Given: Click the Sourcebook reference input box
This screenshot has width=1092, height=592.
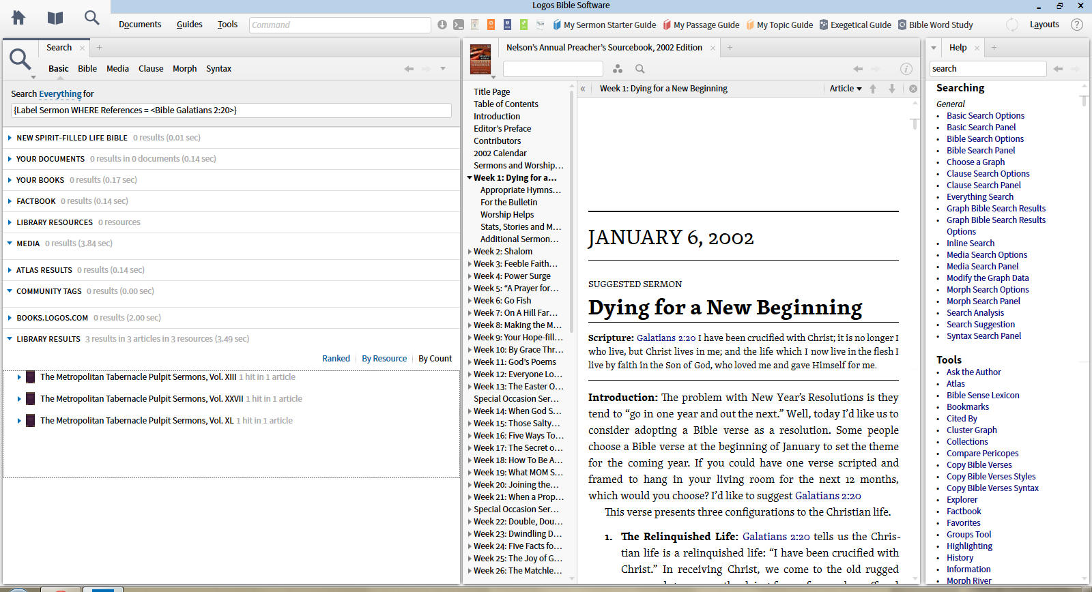Looking at the screenshot, I should click(553, 69).
